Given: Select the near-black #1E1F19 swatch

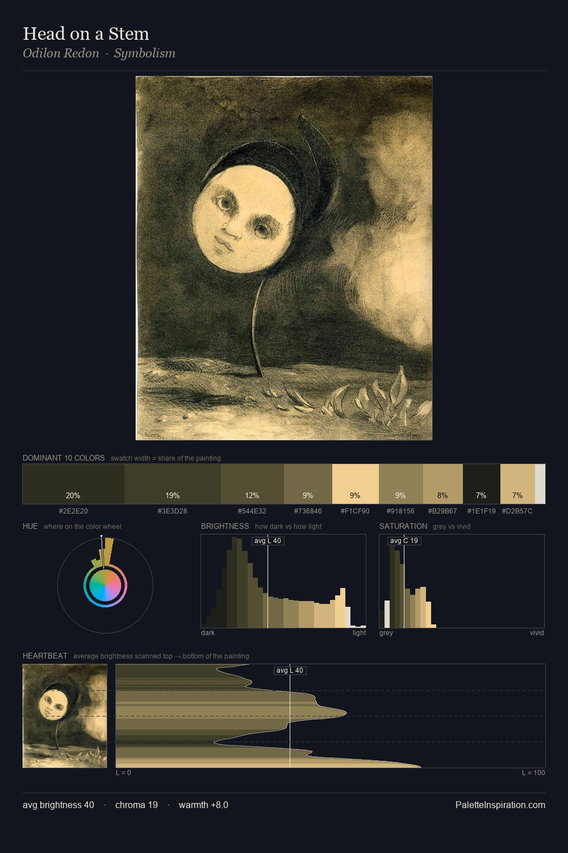Looking at the screenshot, I should 482,484.
